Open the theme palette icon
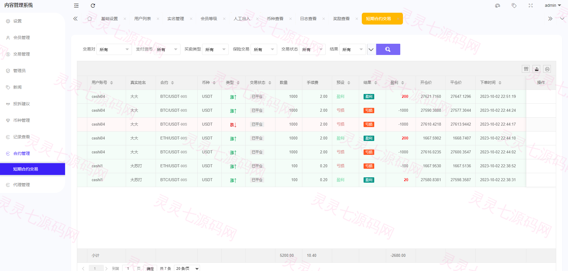Viewport: 568px width, 271px height. point(498,6)
